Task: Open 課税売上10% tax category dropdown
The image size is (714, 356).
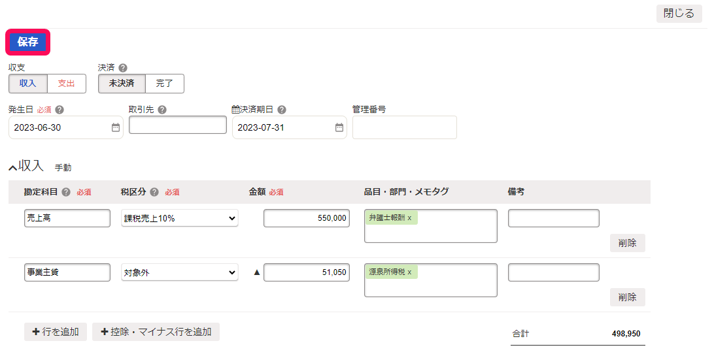Action: pos(179,218)
